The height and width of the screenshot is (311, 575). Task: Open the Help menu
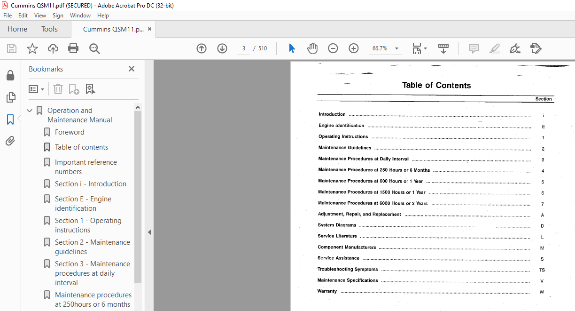pos(103,16)
